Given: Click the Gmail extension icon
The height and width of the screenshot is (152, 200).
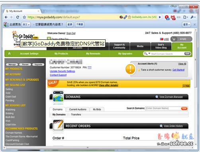Looking at the screenshot, I should pyautogui.click(x=173, y=18).
